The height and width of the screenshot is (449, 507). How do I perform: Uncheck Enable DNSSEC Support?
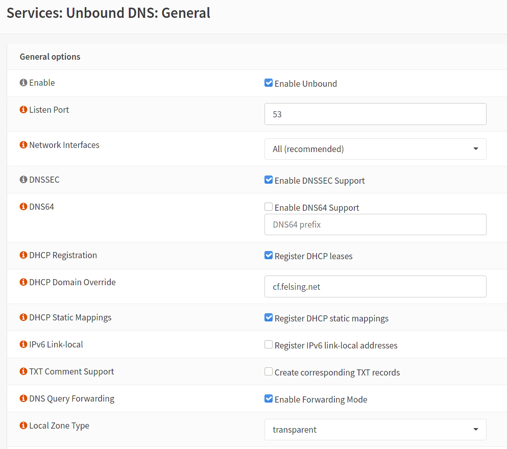(x=269, y=180)
